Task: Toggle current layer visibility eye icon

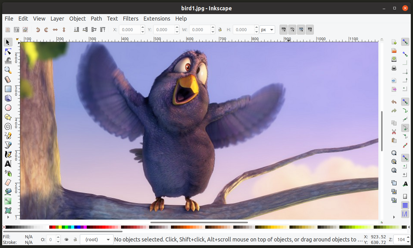Action: coord(66,240)
